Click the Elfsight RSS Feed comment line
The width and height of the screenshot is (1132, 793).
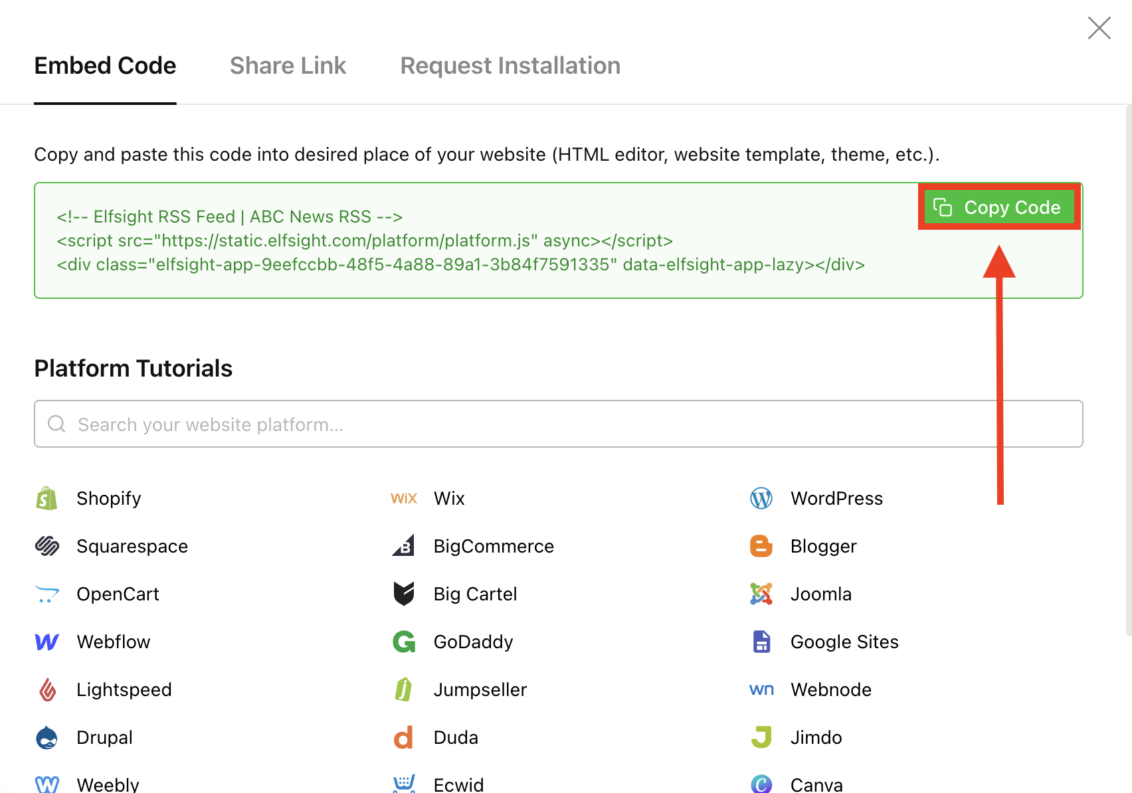point(230,217)
